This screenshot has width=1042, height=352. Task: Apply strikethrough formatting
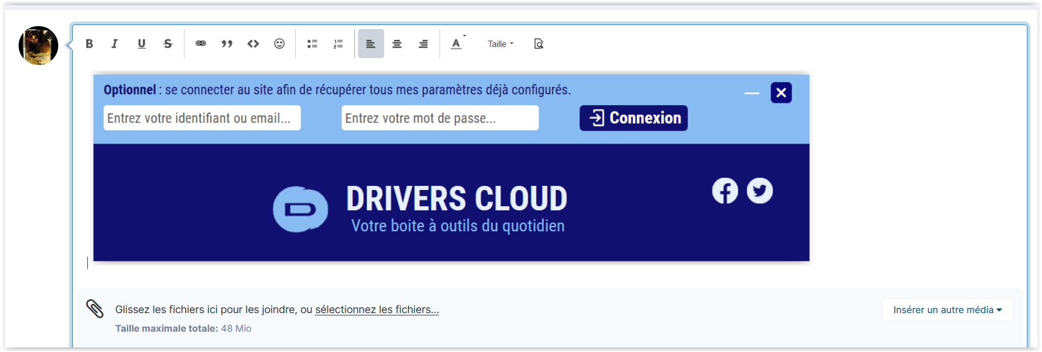point(168,44)
